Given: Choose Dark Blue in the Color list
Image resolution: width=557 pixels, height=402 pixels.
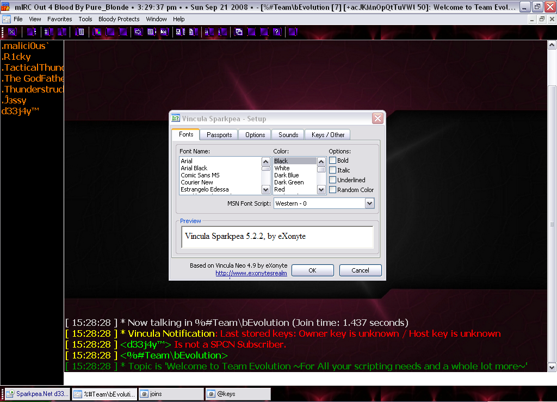Looking at the screenshot, I should coord(294,175).
